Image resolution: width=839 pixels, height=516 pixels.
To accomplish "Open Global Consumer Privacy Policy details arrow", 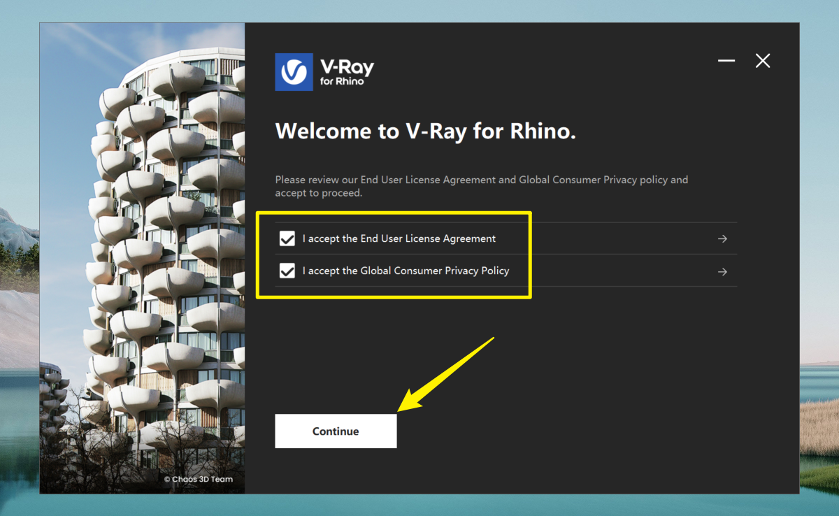I will click(722, 272).
